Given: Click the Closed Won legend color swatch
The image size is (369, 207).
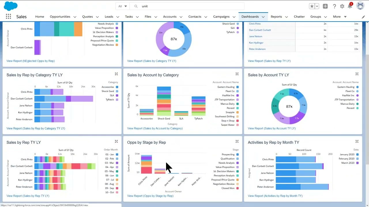Looking at the screenshot, I should 238,188.
